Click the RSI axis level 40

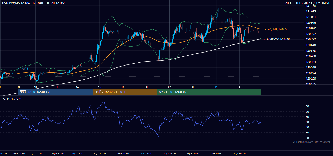[x=307, y=127]
